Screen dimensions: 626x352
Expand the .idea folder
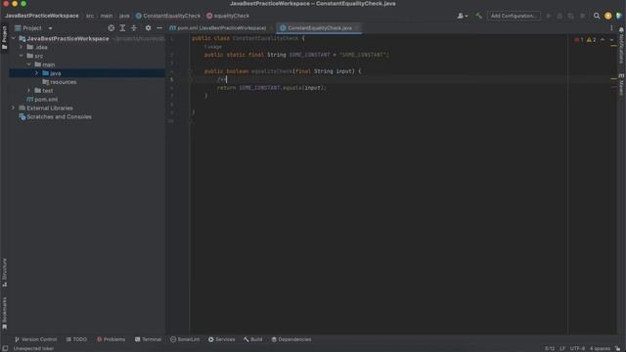22,47
